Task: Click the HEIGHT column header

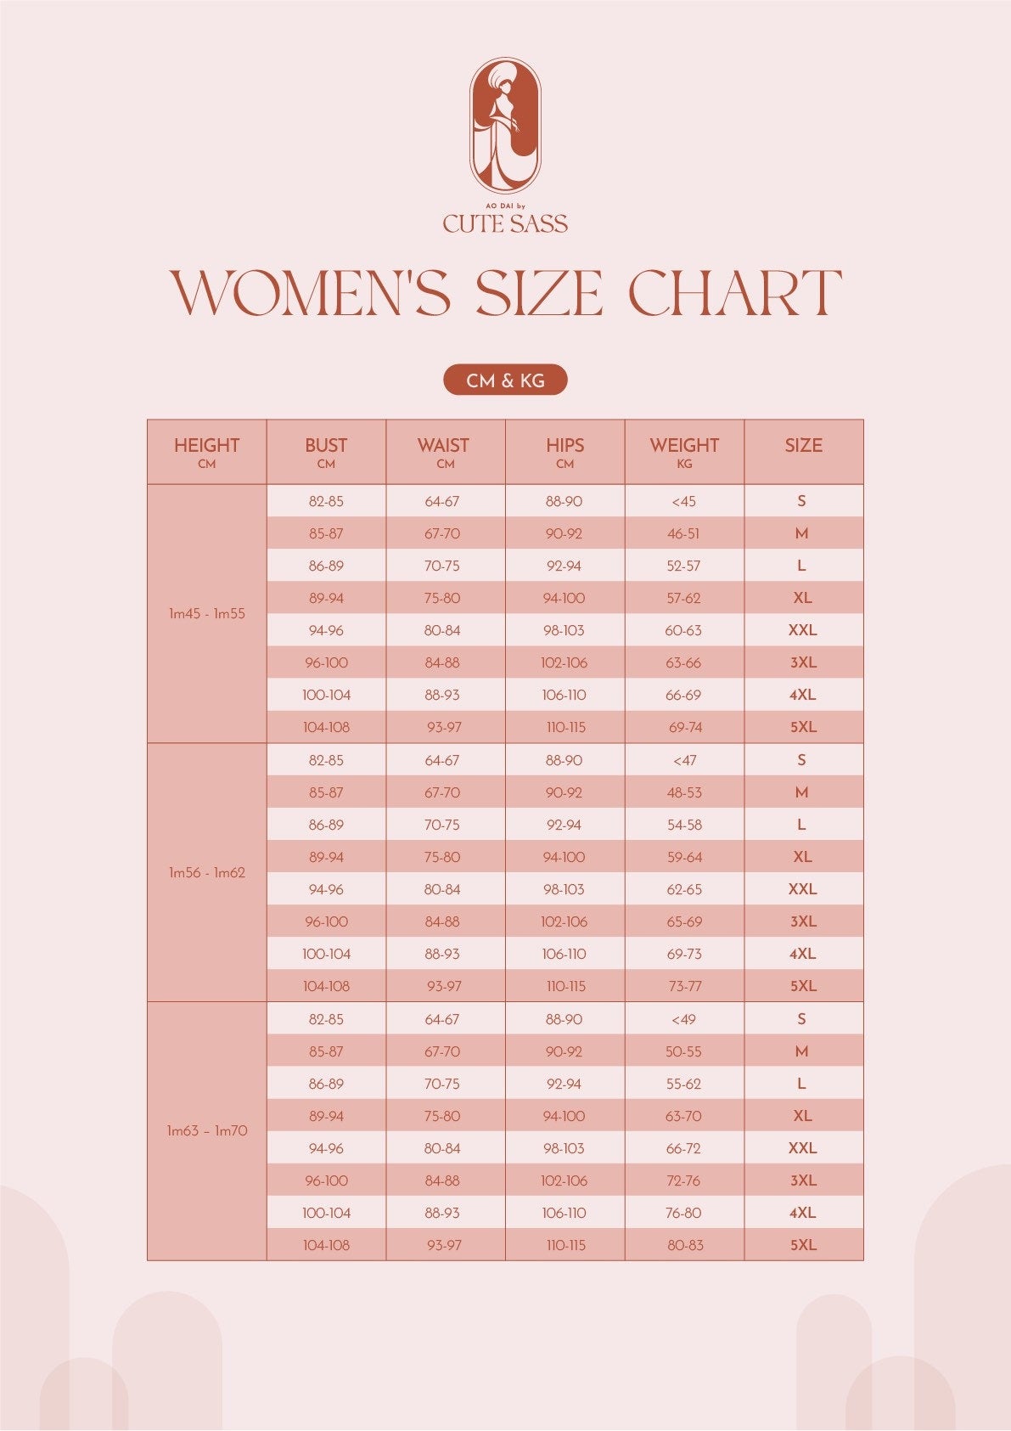Action: click(207, 452)
